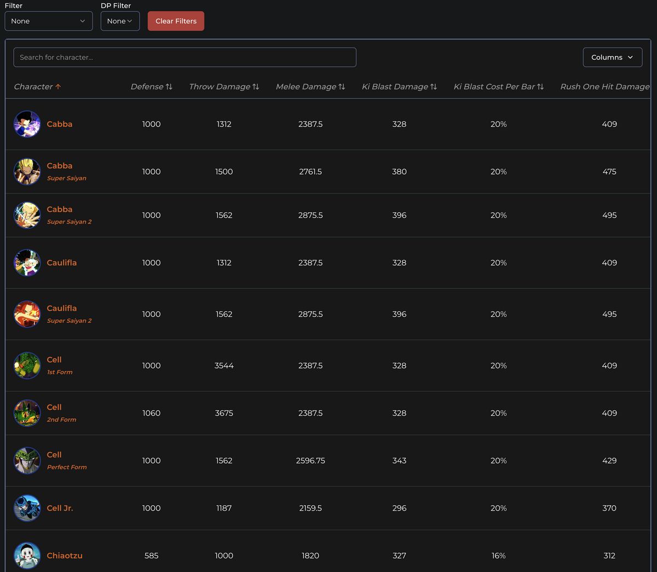Screen dimensions: 657x572
Task: Click the Cell 2nd Form portrait icon
Action: point(27,413)
